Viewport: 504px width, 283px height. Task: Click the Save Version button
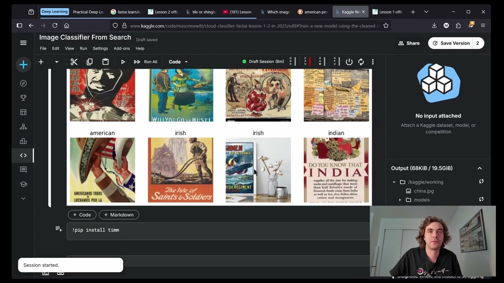(x=451, y=43)
